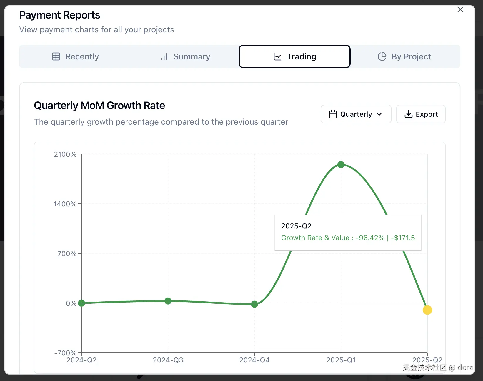Click the yellow 2025-Q2 data point
483x381 pixels.
[x=427, y=310]
